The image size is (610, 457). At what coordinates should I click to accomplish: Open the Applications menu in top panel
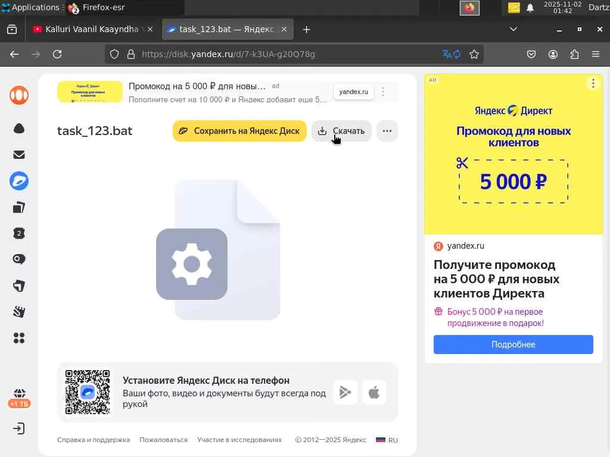click(x=32, y=7)
